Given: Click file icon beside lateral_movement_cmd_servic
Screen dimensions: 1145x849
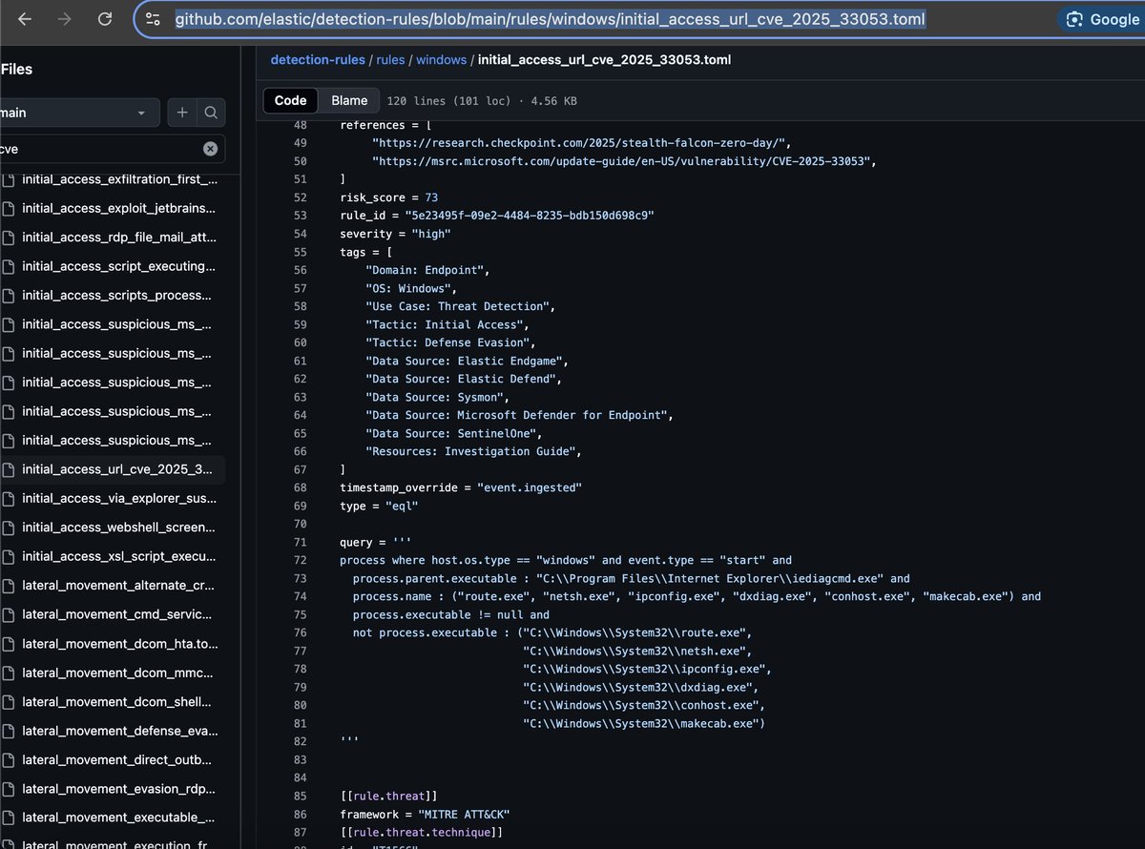Looking at the screenshot, I should [8, 614].
